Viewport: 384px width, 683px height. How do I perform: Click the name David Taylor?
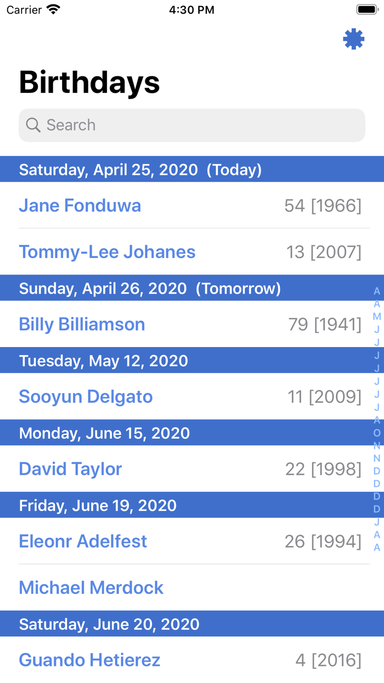point(70,469)
